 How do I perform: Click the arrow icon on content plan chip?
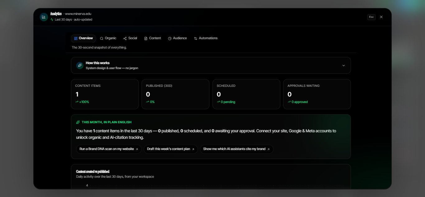[193, 149]
